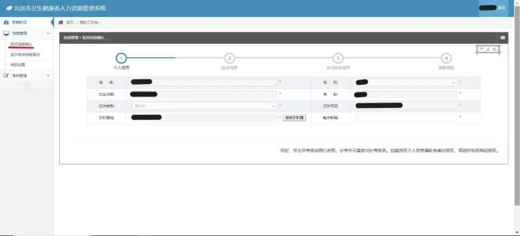Viewport: 520px width, 236px height.
Task: Click the 修改手机号 button
Action: coord(294,118)
